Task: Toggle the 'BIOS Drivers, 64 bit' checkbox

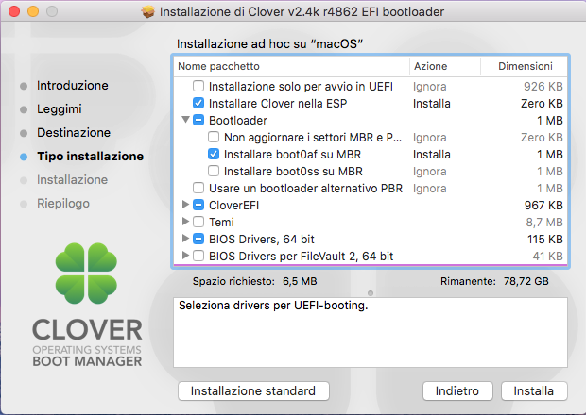Action: (198, 239)
